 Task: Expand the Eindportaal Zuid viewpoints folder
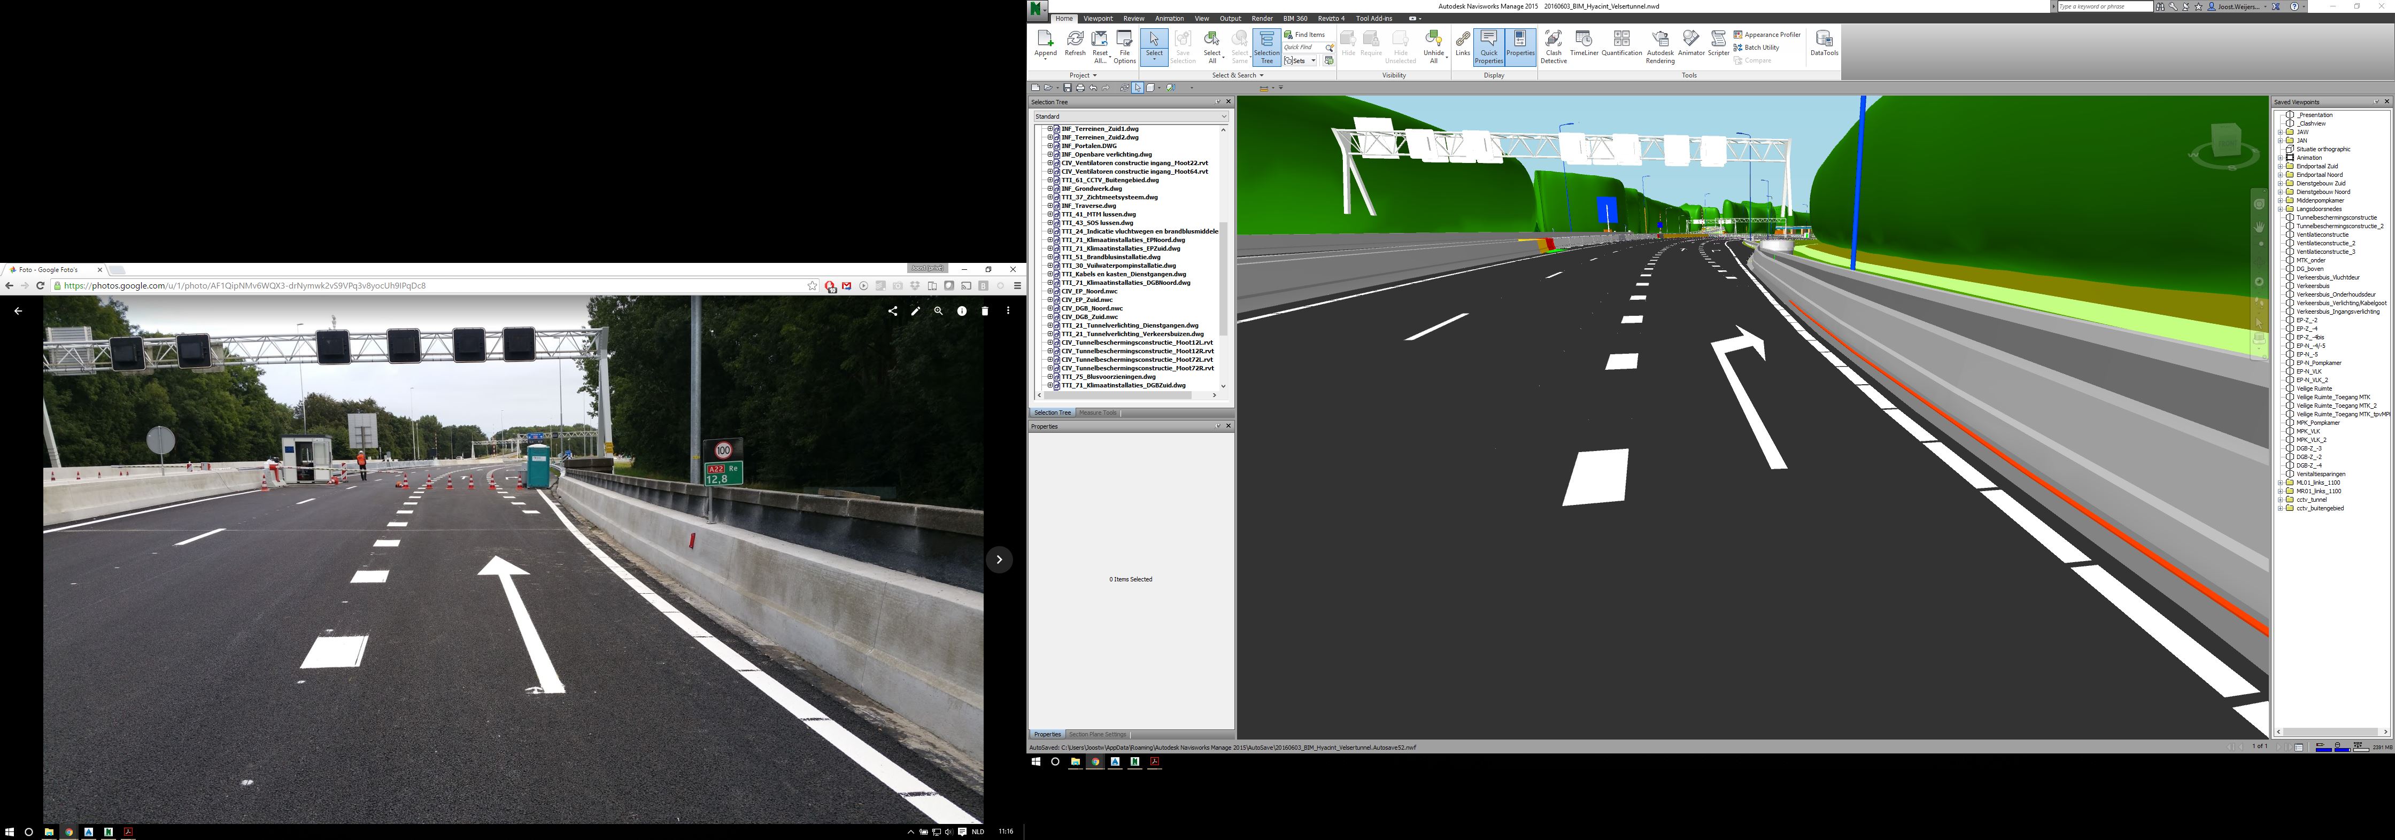2280,166
